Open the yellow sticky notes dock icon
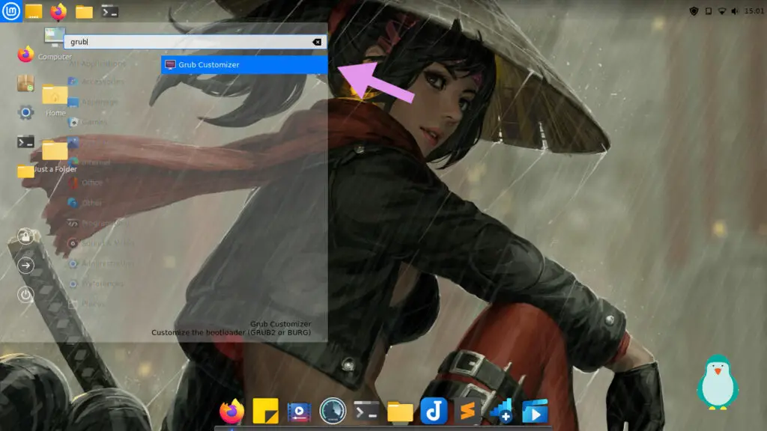The image size is (767, 431). 266,411
